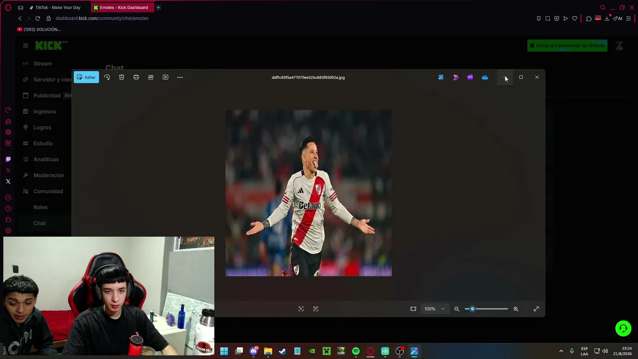Open File Explorer from the taskbar
The height and width of the screenshot is (359, 638).
coord(268,352)
